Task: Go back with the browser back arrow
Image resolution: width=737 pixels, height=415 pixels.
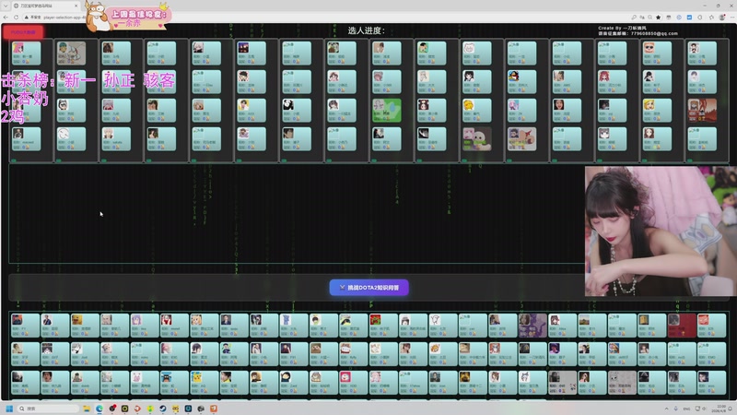Action: (6, 17)
